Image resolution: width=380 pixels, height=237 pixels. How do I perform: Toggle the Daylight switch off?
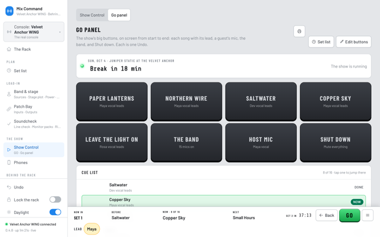tap(55, 212)
